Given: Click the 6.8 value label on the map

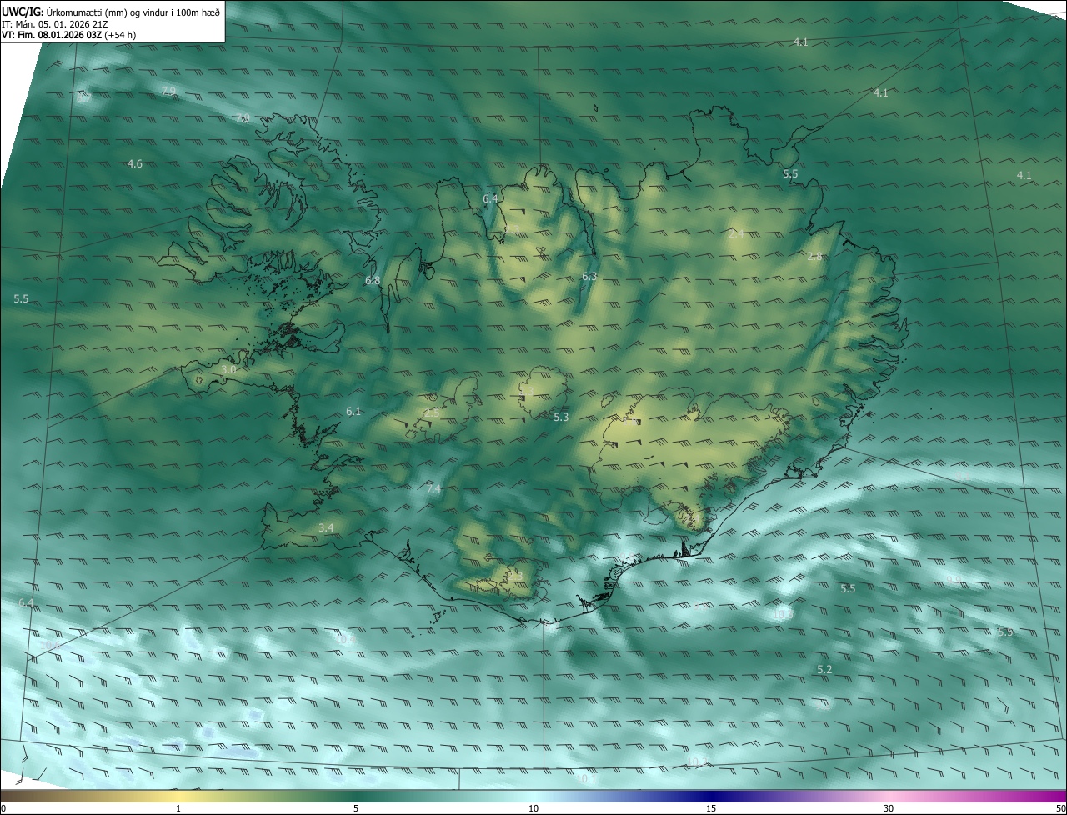Looking at the screenshot, I should [373, 281].
